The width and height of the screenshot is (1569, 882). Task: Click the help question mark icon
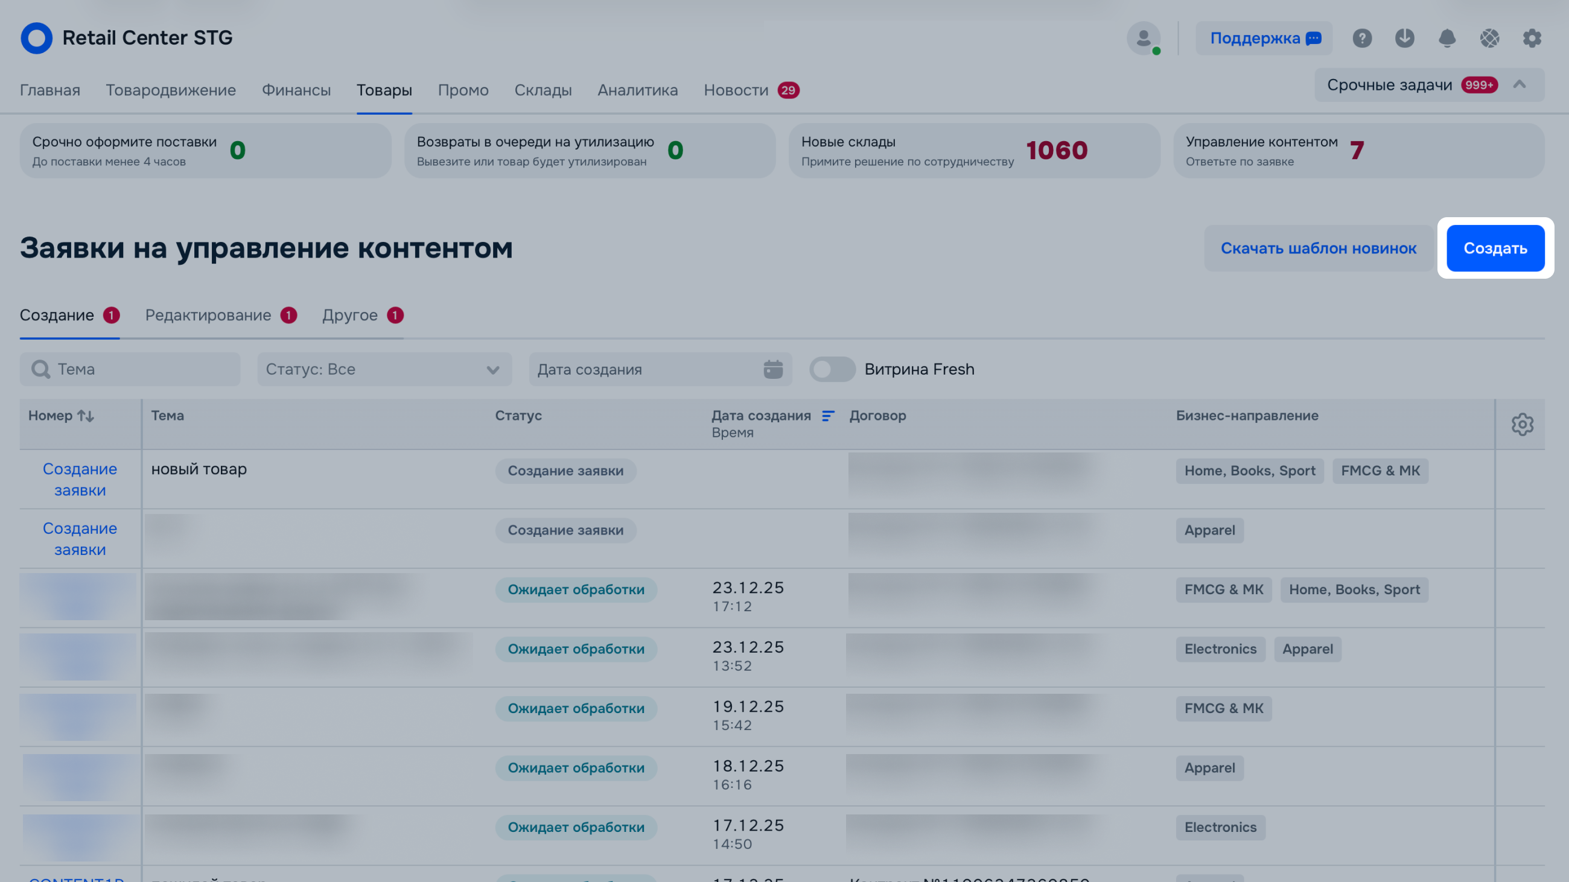(1362, 39)
